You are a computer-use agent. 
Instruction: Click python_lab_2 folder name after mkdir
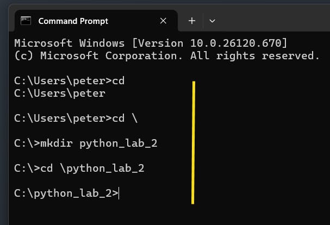(x=119, y=143)
